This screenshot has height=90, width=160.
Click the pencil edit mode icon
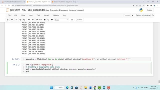coord(133,15)
